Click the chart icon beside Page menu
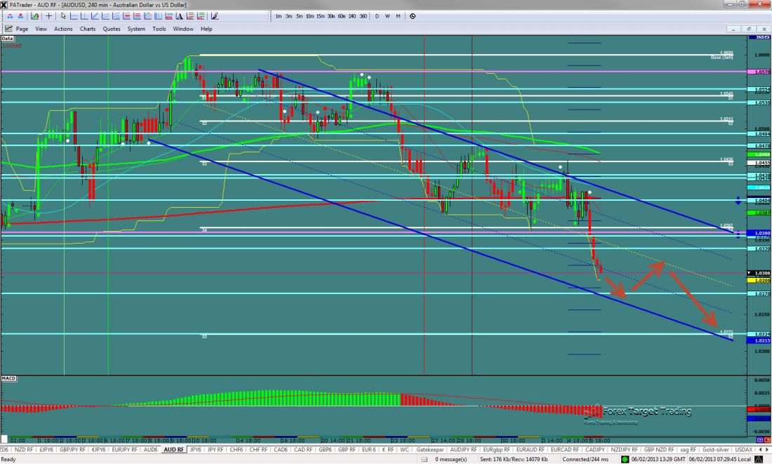The width and height of the screenshot is (772, 464). (8, 29)
